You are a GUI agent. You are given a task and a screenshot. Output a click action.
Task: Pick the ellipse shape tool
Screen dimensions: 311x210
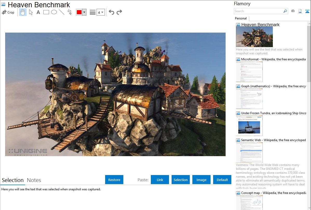click(x=54, y=12)
